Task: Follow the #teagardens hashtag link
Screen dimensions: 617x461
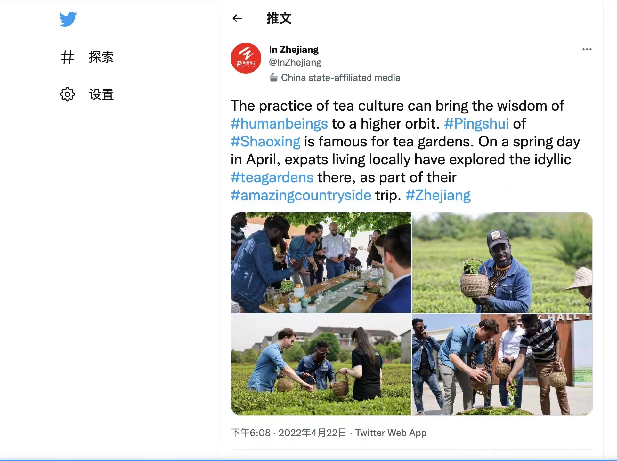Action: pos(272,177)
